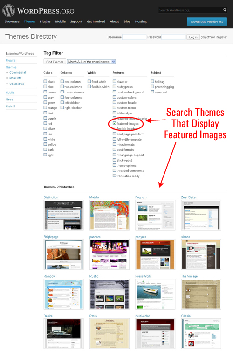Open the Ideas sidebar link
Viewport: 233px width, 352px height.
coord(9,99)
